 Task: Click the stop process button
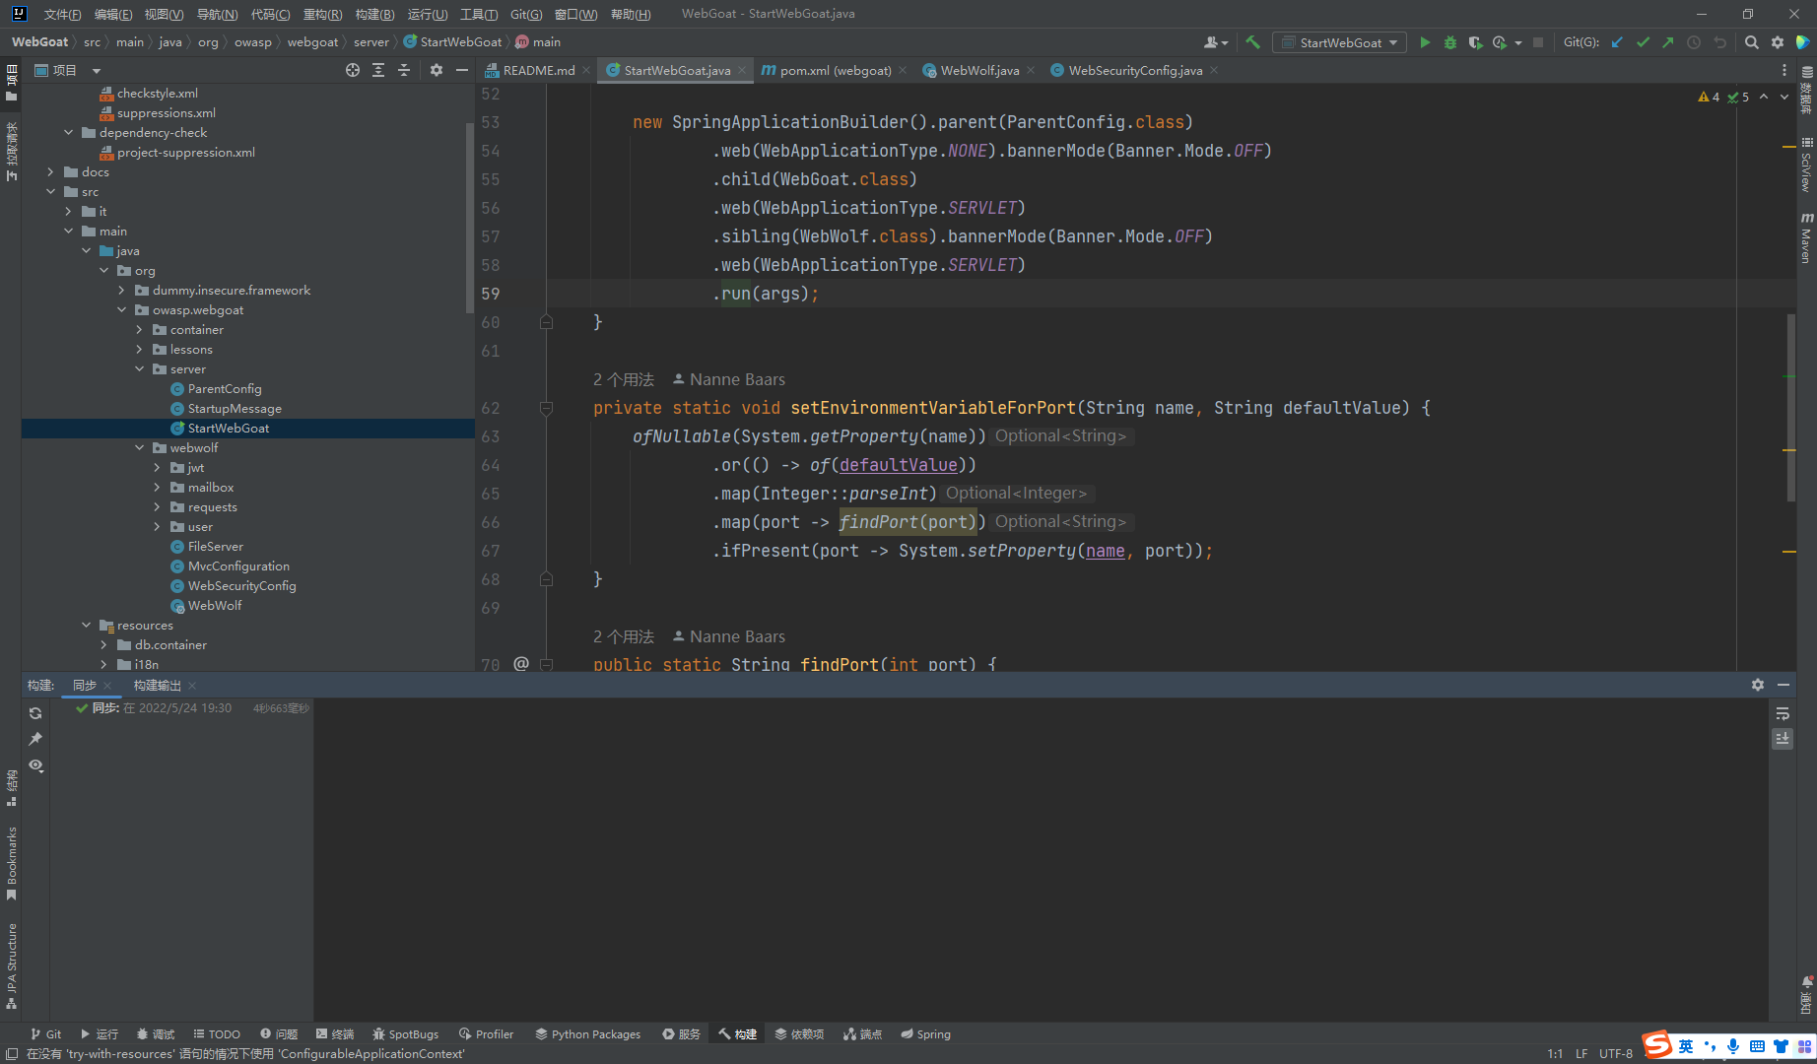pos(1538,42)
